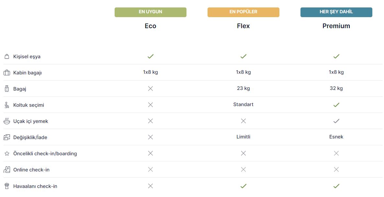384x197 pixels.
Task: Select the HER ŞEY DAHİL blue badge
Action: click(x=336, y=12)
